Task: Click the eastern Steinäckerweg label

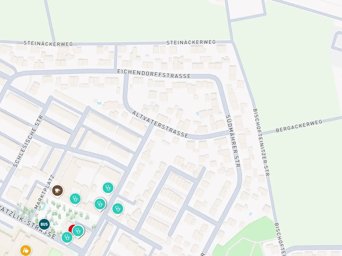Action: click(191, 42)
